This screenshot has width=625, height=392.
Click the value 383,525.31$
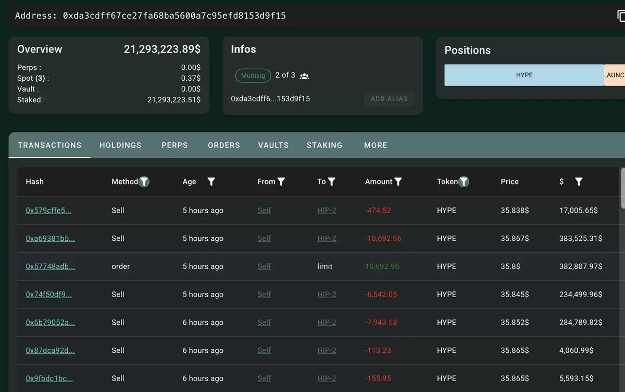(x=581, y=239)
